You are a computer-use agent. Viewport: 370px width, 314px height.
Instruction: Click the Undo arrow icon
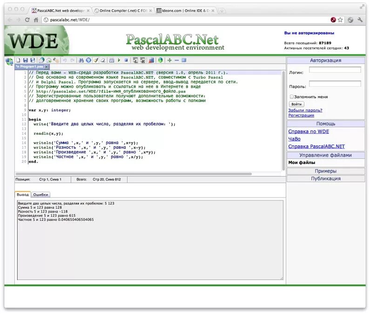click(x=65, y=60)
